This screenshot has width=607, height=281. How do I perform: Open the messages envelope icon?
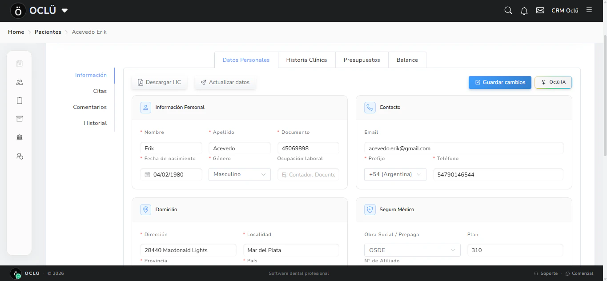[540, 10]
